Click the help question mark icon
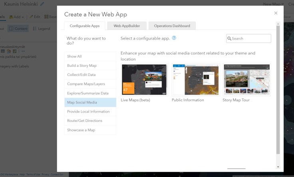Screen dimensions: 294x177 (x=174, y=38)
